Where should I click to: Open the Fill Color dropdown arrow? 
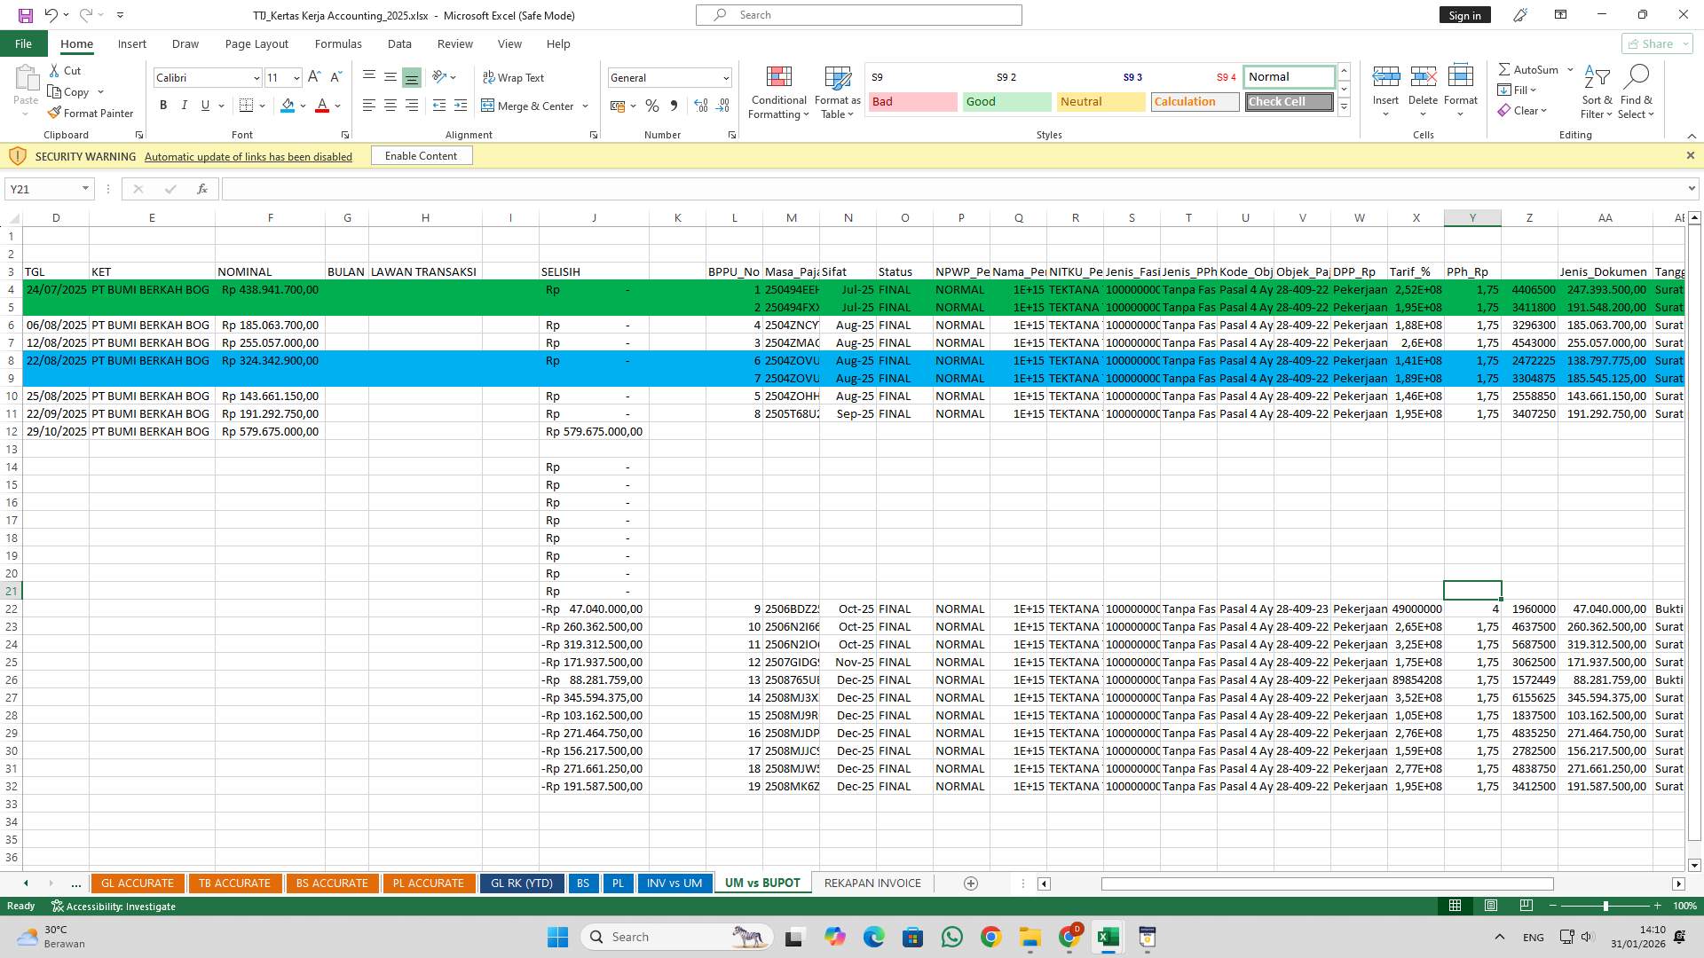click(x=302, y=106)
